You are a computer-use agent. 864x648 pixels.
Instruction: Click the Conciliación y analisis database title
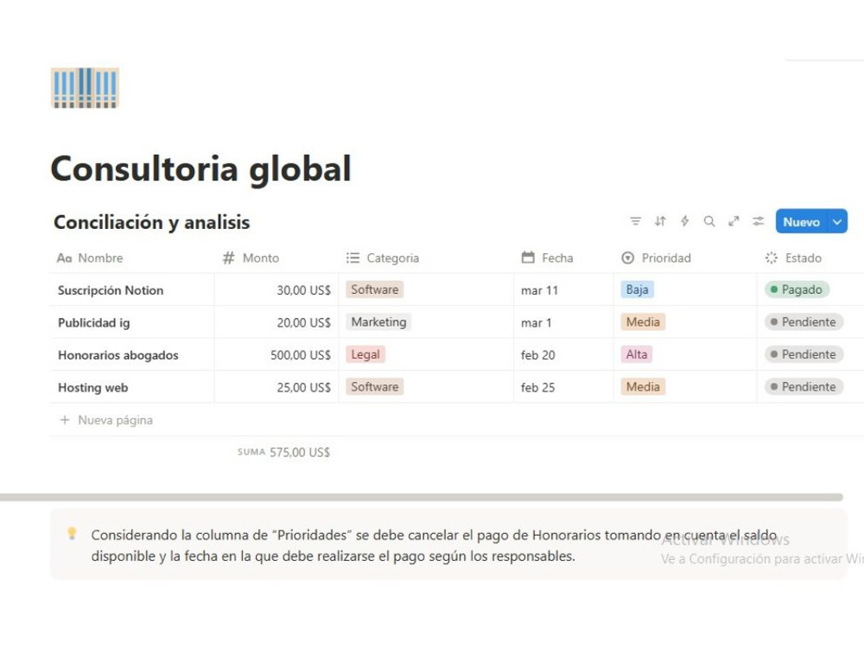tap(151, 222)
